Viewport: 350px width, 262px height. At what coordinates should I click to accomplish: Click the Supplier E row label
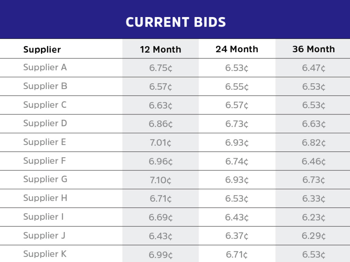pyautogui.click(x=44, y=142)
